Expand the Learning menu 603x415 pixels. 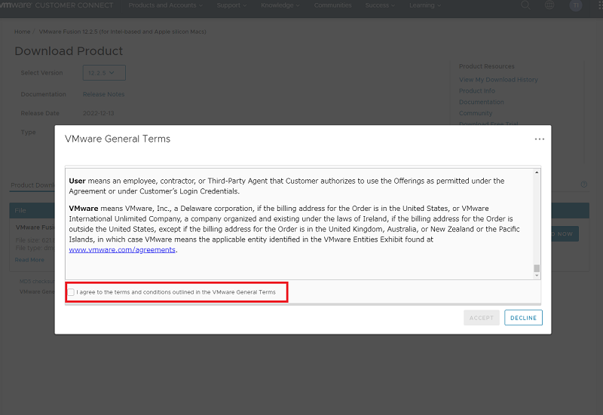pyautogui.click(x=425, y=5)
